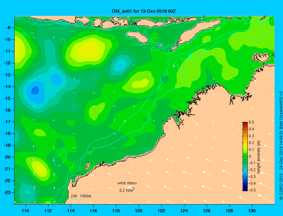Click the colorbar tick label '0'
Image resolution: width=283 pixels, height=216 pixels.
[250, 156]
